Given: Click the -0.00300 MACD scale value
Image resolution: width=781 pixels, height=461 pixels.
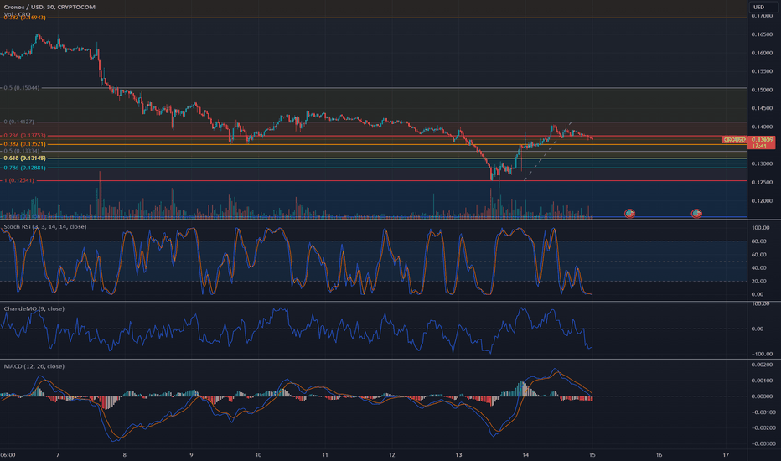Looking at the screenshot, I should 763,443.
